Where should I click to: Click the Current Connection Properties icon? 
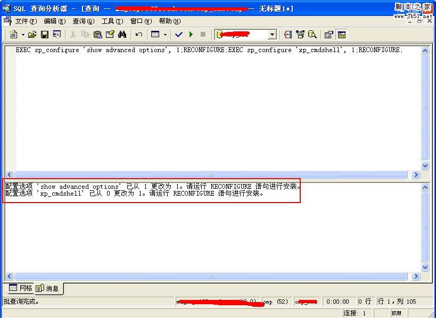coord(327,34)
